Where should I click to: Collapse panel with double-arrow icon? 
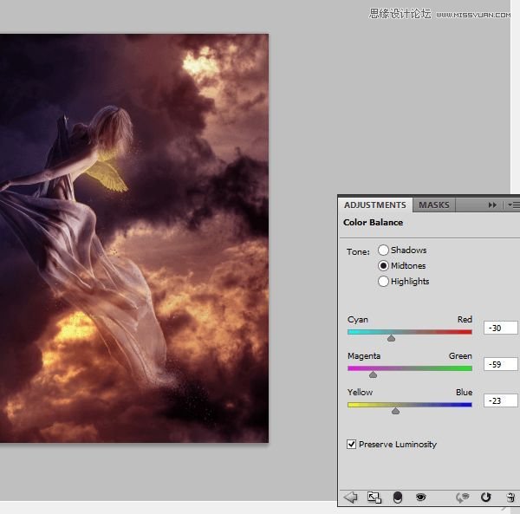(x=492, y=205)
